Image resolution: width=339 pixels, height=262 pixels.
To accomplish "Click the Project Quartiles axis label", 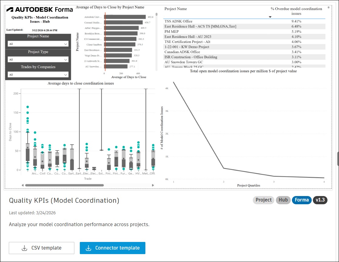I will (249, 185).
